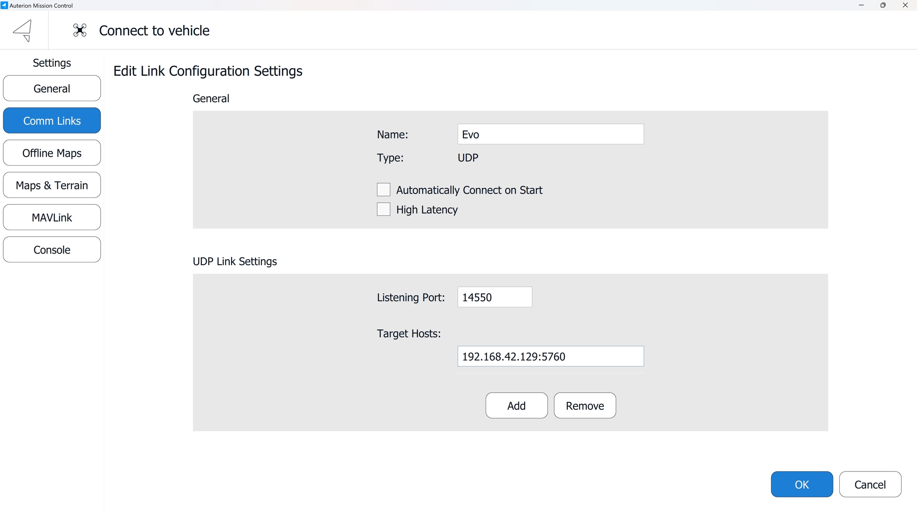Enable Automatically Connect on Start checkbox
This screenshot has width=917, height=516.
tap(383, 190)
